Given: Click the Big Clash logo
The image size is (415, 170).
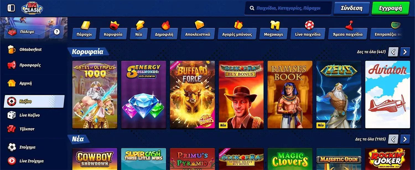Looking at the screenshot, I should pos(32,8).
